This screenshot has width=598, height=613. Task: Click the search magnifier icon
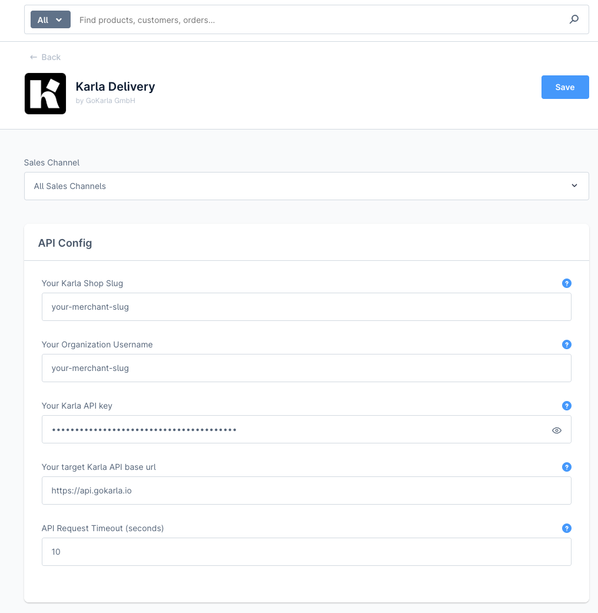[x=574, y=19]
